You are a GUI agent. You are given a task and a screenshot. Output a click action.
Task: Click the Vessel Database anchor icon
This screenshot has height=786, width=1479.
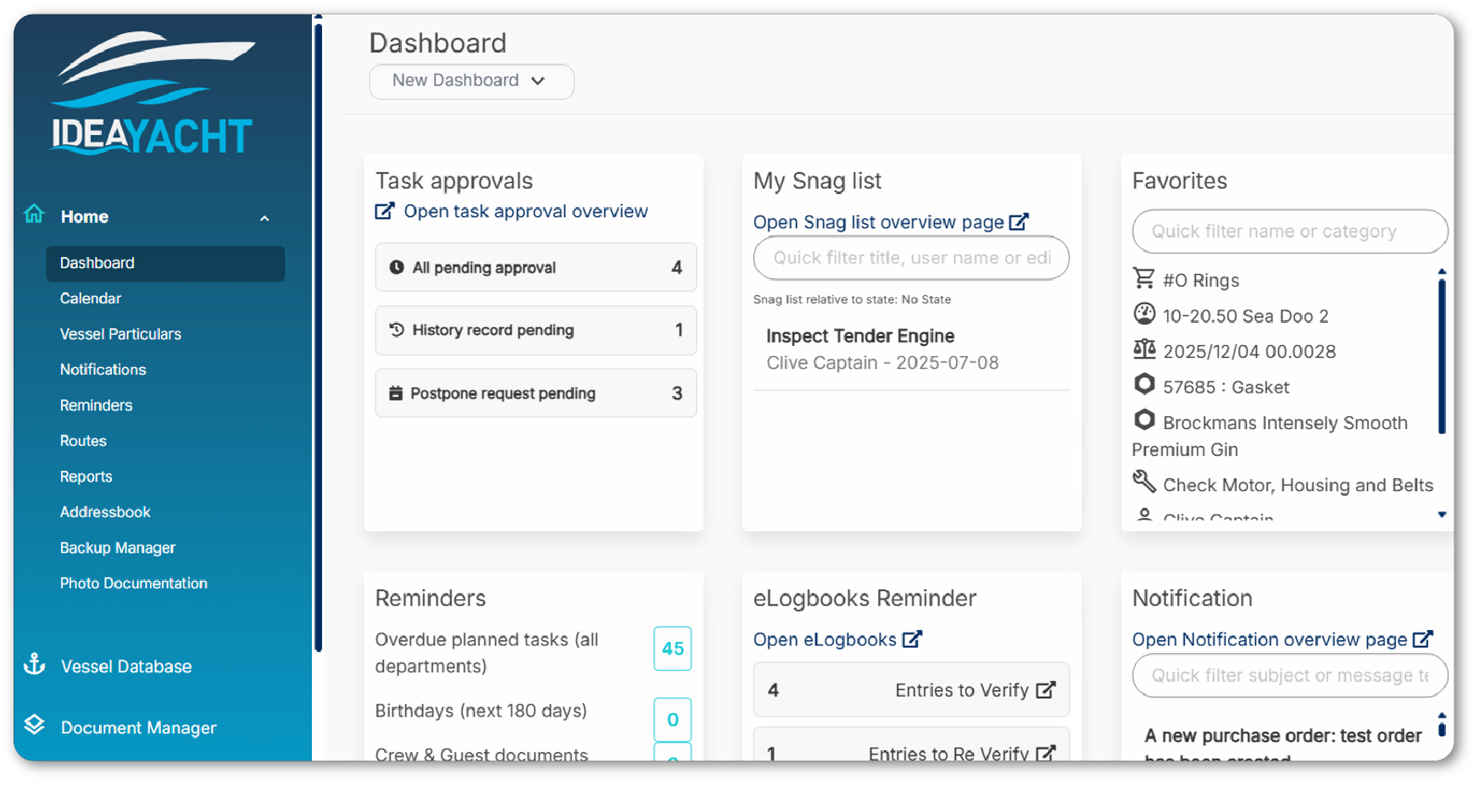pos(34,664)
